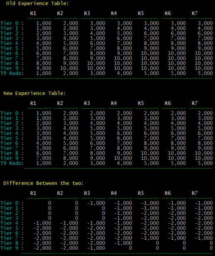The width and height of the screenshot is (215, 256).
Task: Select the "Tier 5" row label in Old table
Action: pyautogui.click(x=9, y=48)
